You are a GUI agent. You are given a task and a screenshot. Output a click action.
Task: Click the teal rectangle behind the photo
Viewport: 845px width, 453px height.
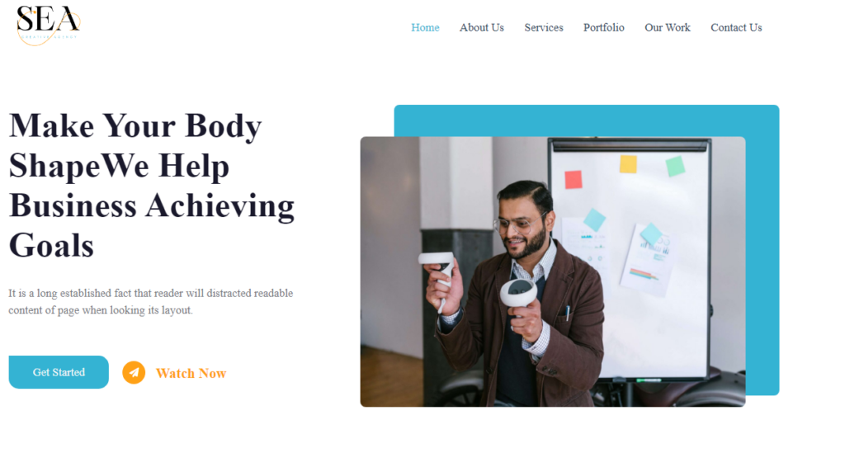(x=587, y=120)
